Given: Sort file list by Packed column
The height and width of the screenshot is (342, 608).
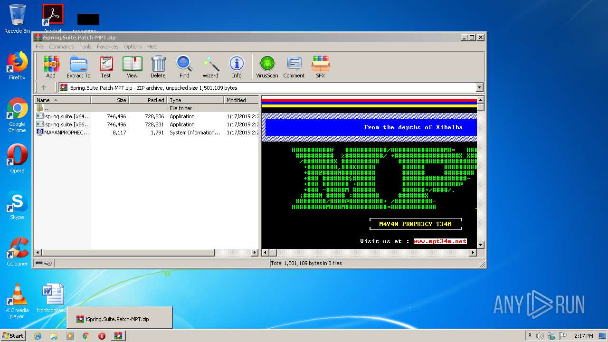Looking at the screenshot, I should [x=148, y=100].
